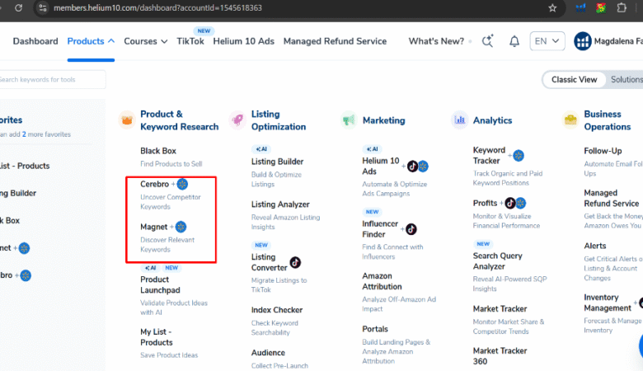This screenshot has width=643, height=371.
Task: Click "Reveal Amazon Listing Insights" description
Action: 285,222
